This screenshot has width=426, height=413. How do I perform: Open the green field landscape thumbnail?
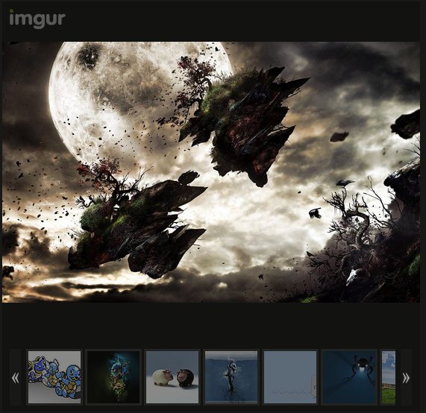click(x=389, y=377)
